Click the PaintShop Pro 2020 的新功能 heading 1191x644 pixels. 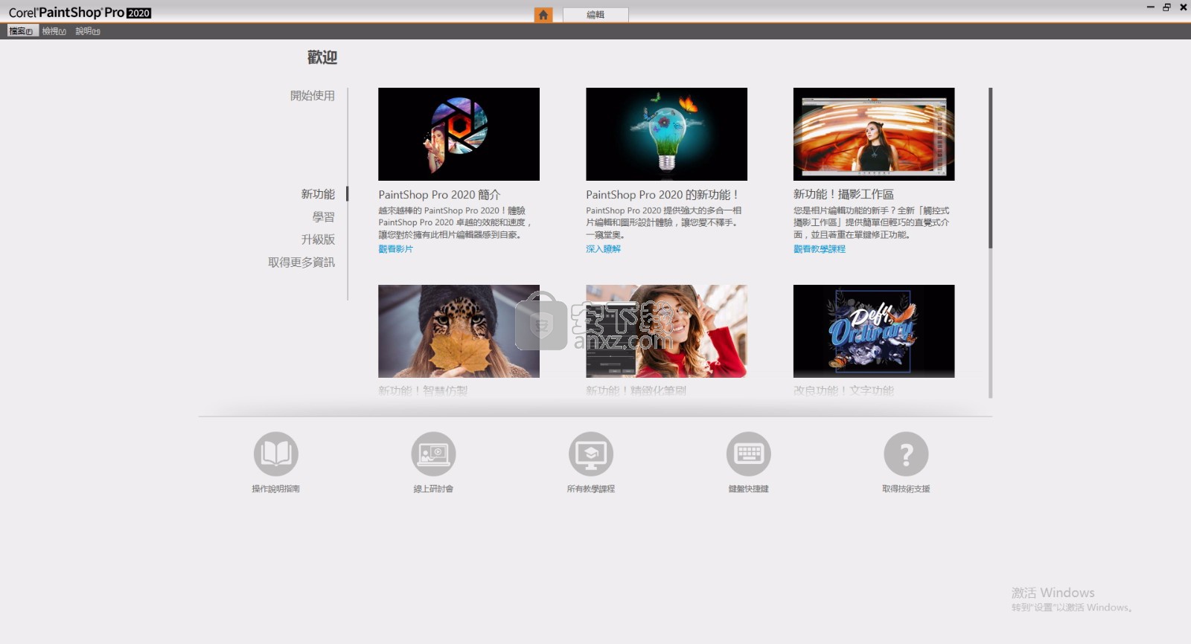pyautogui.click(x=662, y=195)
